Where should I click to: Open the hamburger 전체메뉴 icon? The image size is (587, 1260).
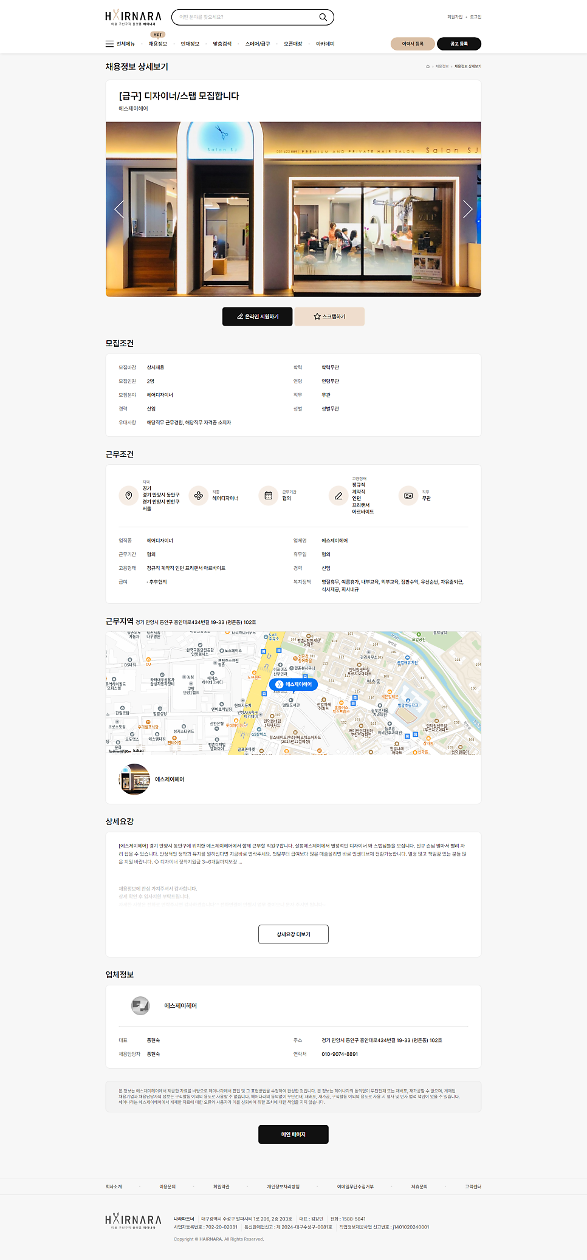pos(109,44)
